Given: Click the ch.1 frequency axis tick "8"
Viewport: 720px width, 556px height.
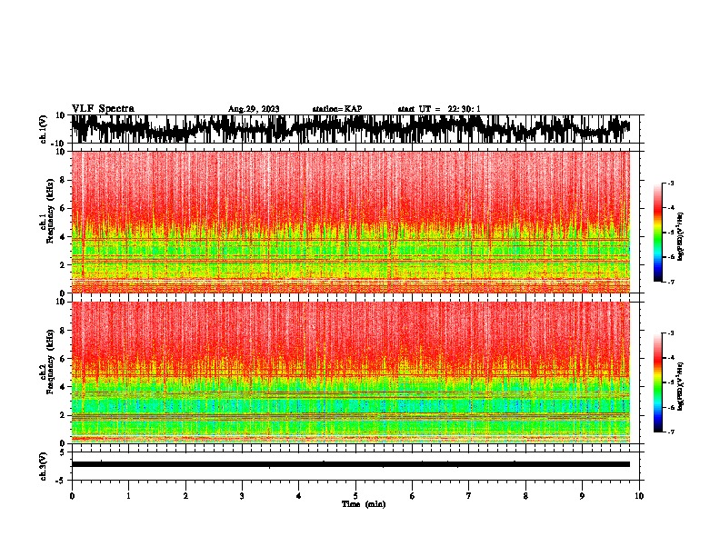Looking at the screenshot, I should point(63,180).
